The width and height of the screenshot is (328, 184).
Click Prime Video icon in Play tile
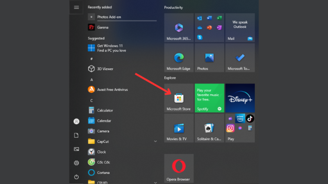pyautogui.click(x=240, y=119)
